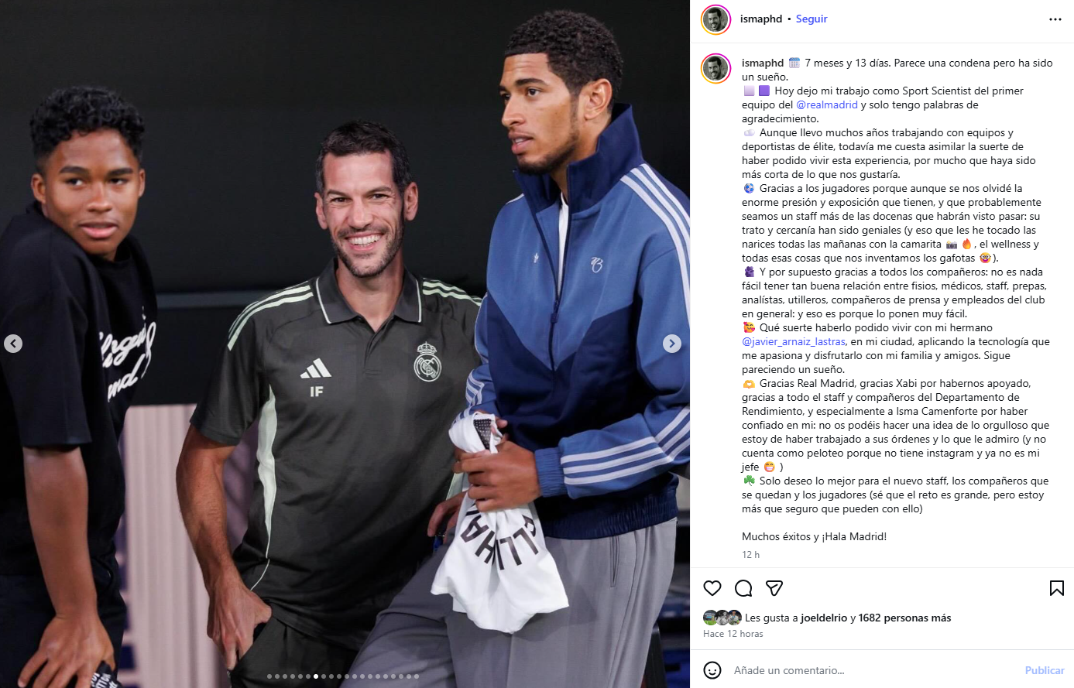
Task: Submit comment with Publicar button
Action: tap(1045, 670)
